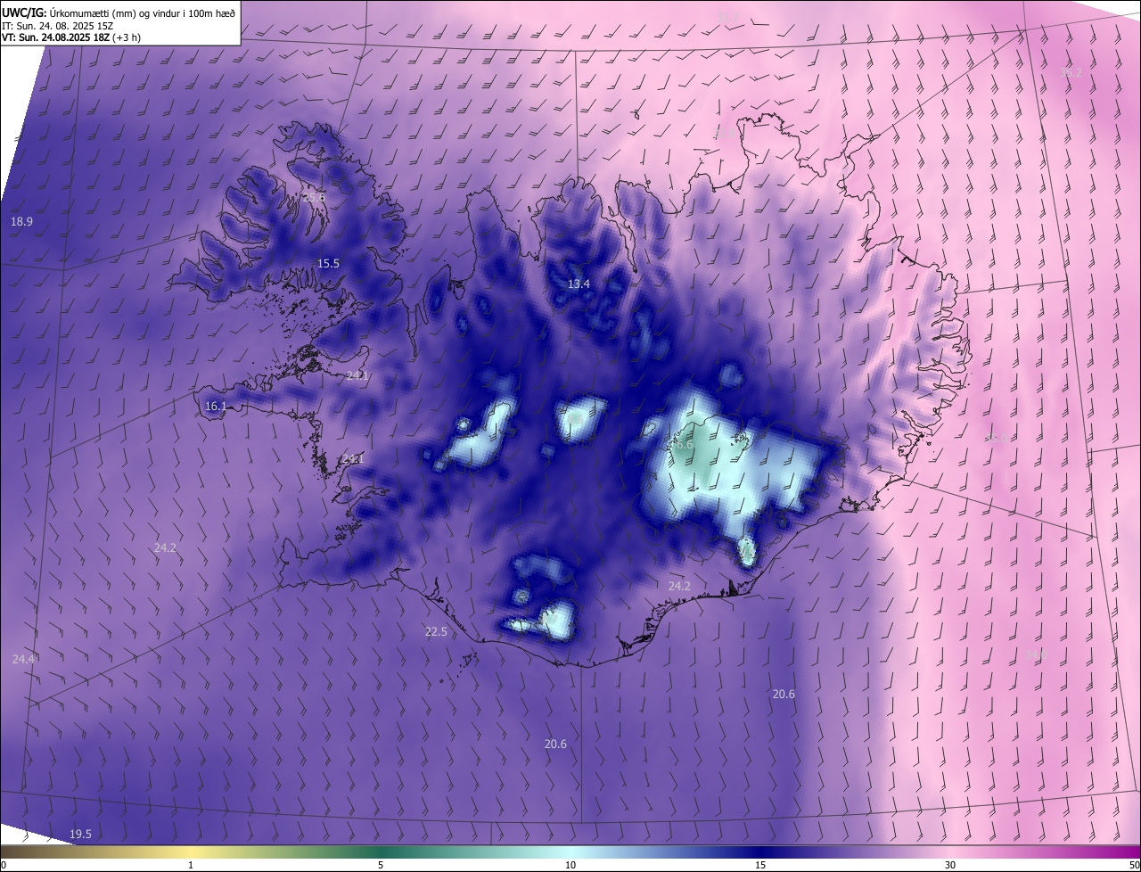Select the 15.5 value in the Westfjords
The image size is (1141, 872).
point(329,263)
